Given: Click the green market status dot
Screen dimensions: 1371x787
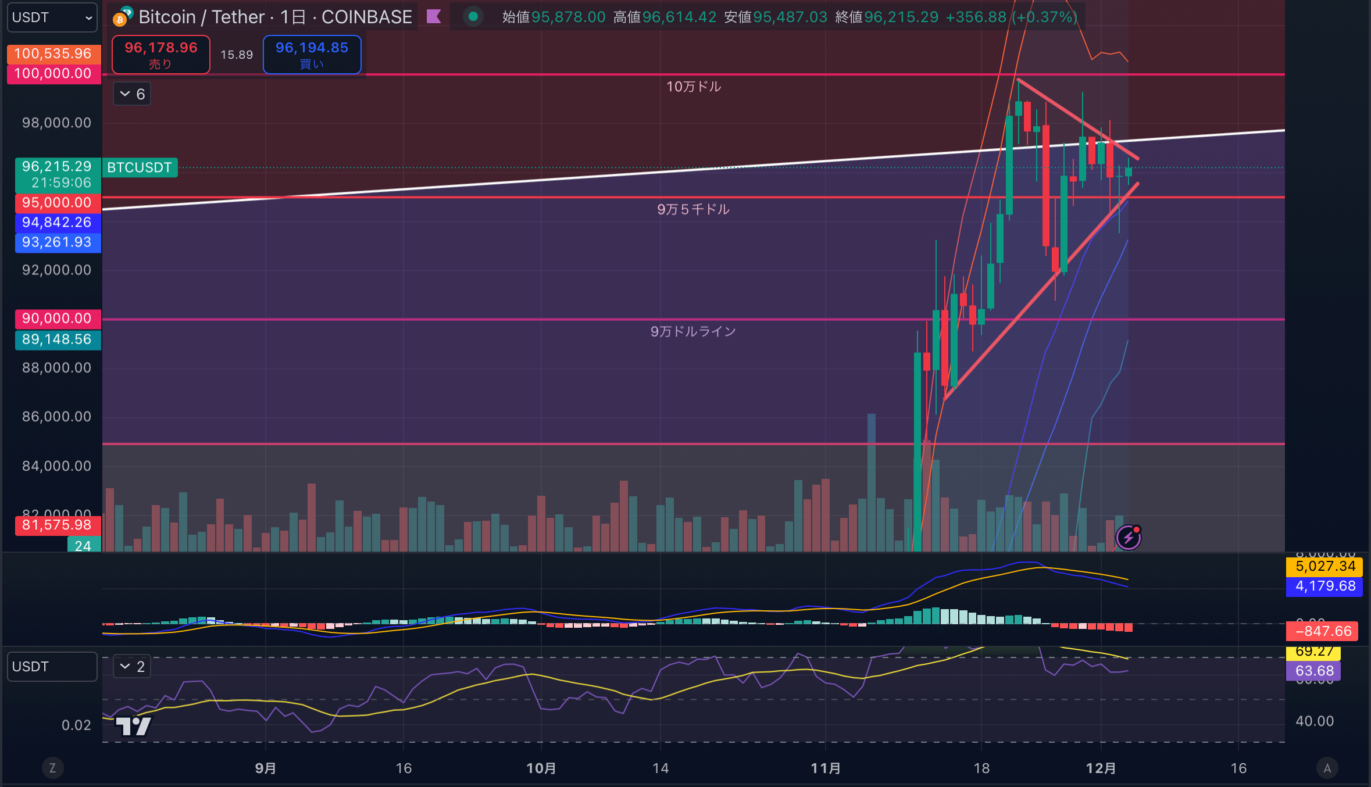Looking at the screenshot, I should (x=473, y=16).
